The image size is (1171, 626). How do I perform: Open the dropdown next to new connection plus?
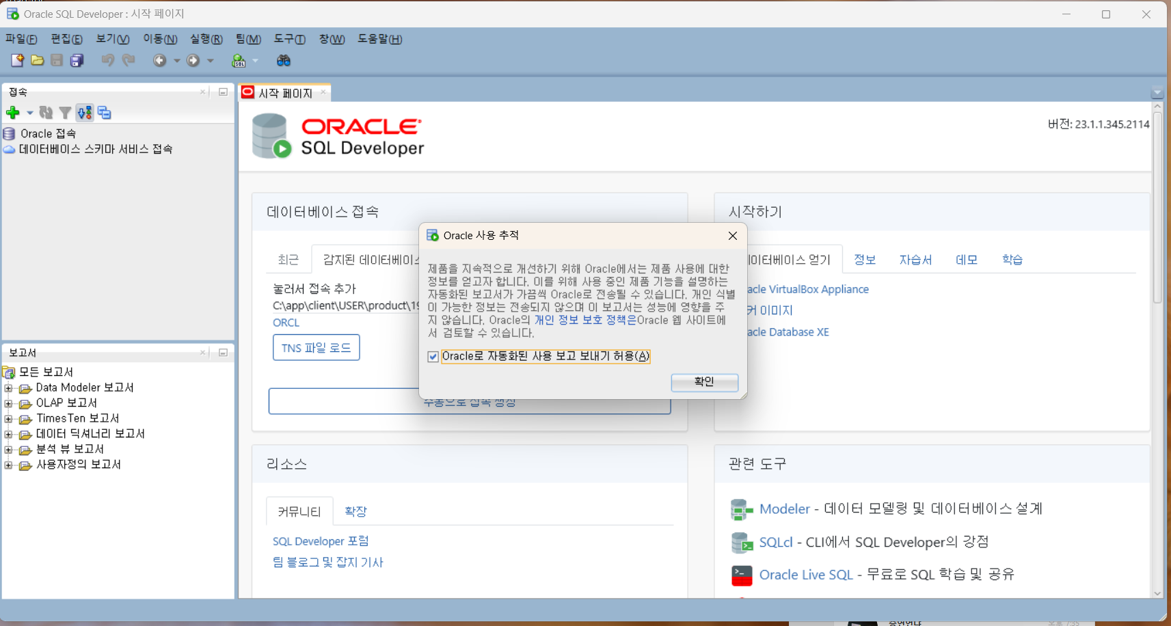[29, 113]
